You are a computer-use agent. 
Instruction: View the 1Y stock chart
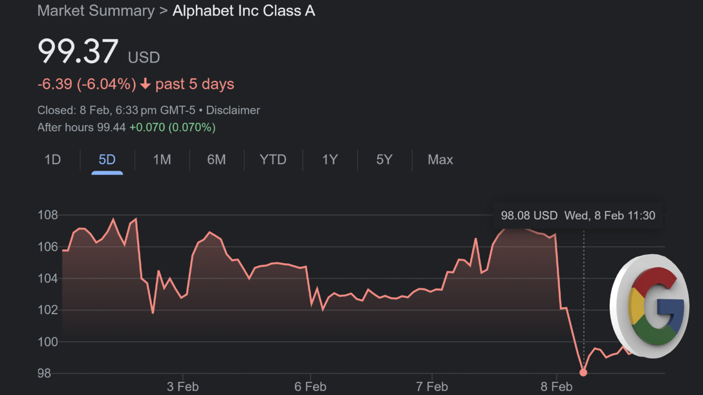(x=330, y=160)
